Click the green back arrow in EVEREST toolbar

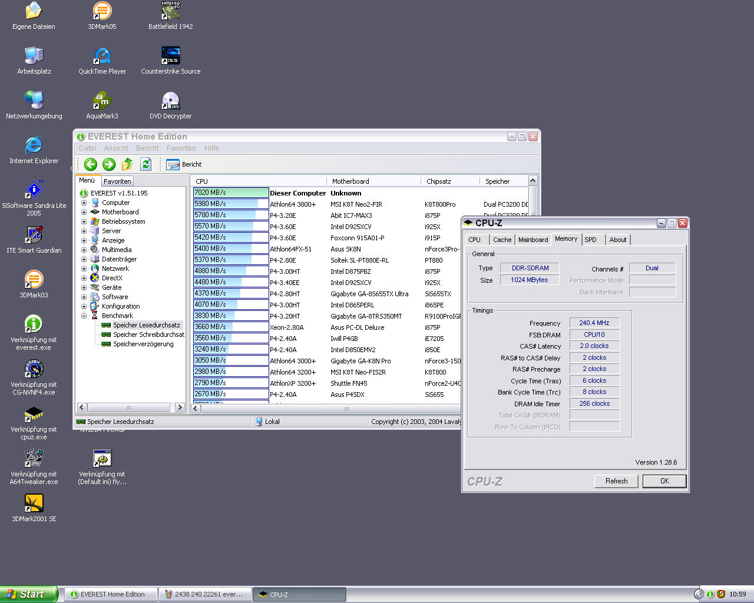90,164
